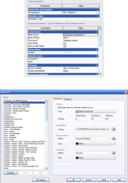Click Cut Pattern field Concrete
The height and width of the screenshot is (183, 128).
tap(92, 153)
